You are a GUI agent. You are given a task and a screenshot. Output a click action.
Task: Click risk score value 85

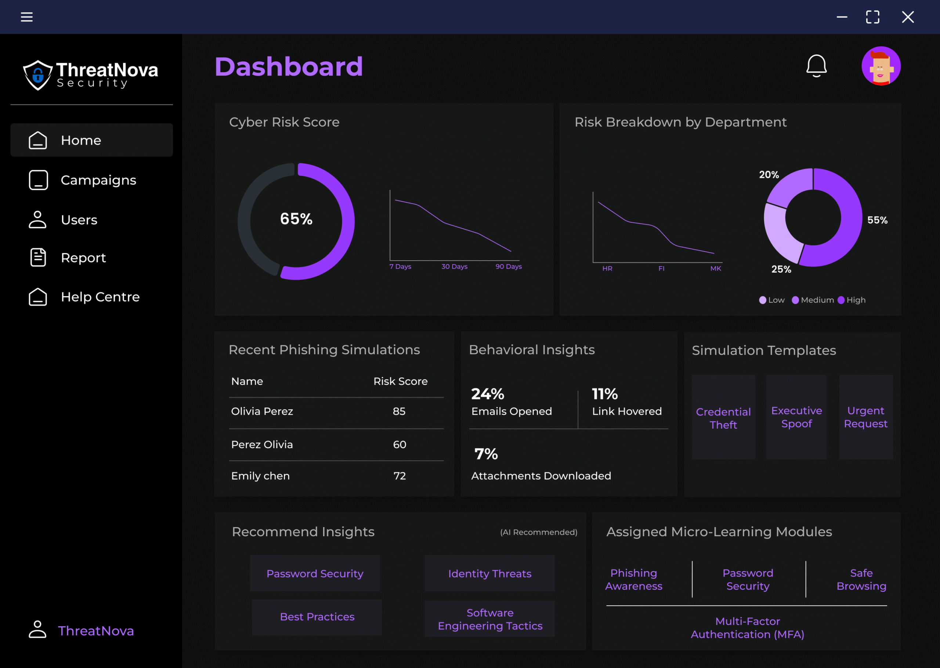point(399,411)
